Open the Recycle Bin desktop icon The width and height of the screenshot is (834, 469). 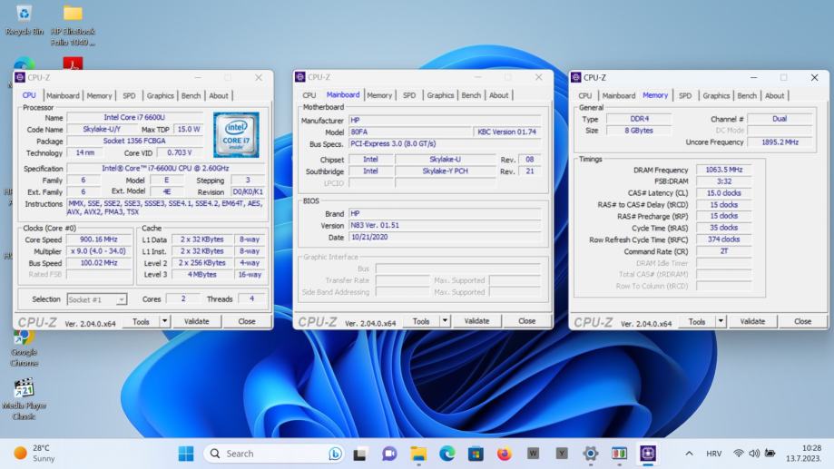[25, 15]
